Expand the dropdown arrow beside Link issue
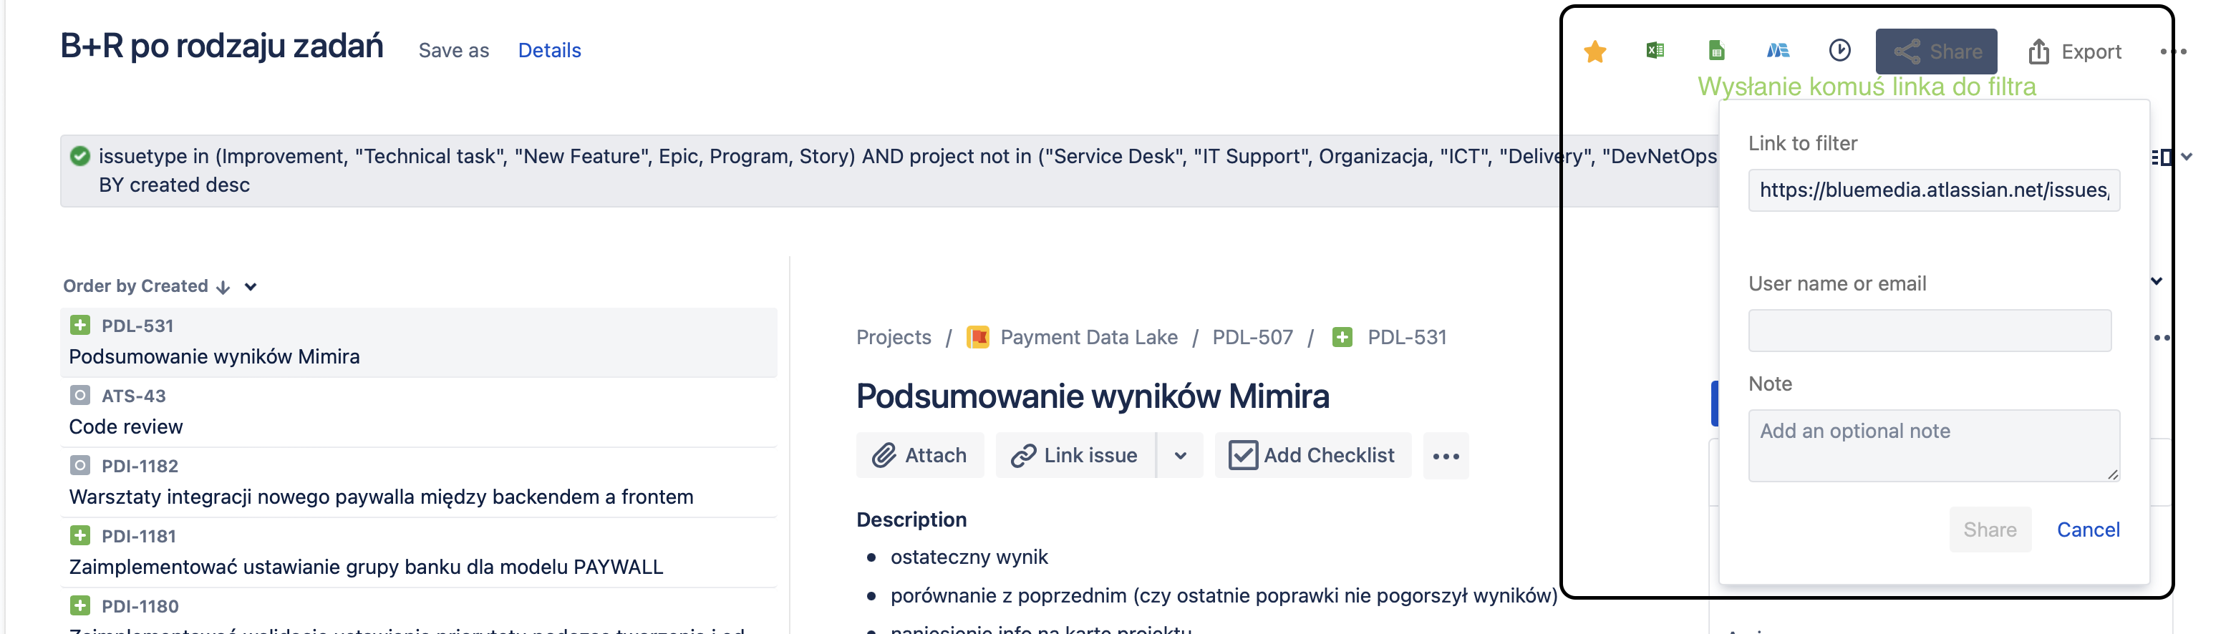2231x634 pixels. point(1181,456)
